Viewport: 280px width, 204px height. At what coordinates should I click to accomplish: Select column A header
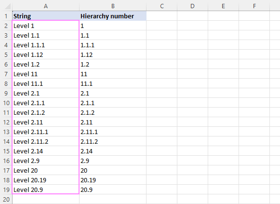(x=46, y=6)
